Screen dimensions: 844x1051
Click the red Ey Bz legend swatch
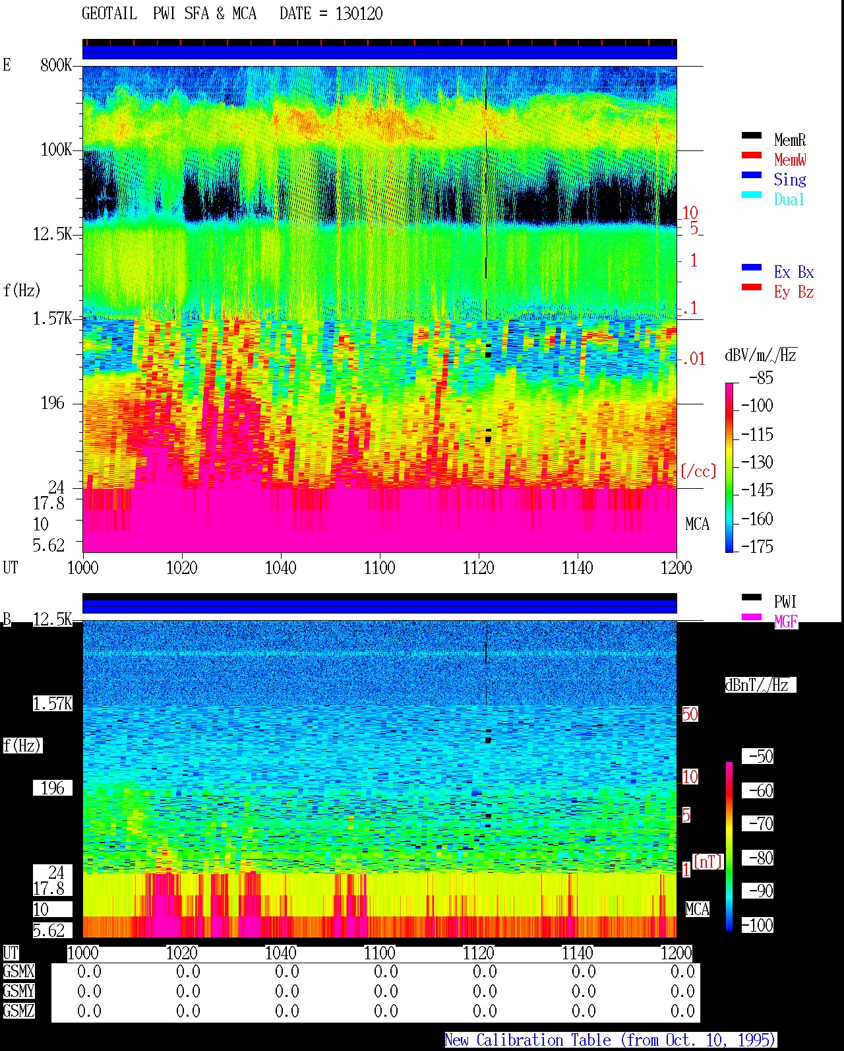(x=752, y=288)
